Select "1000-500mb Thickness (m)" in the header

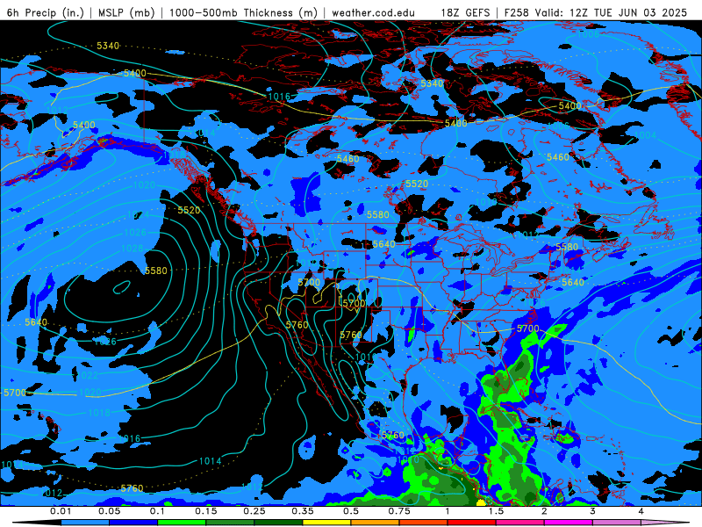[243, 12]
